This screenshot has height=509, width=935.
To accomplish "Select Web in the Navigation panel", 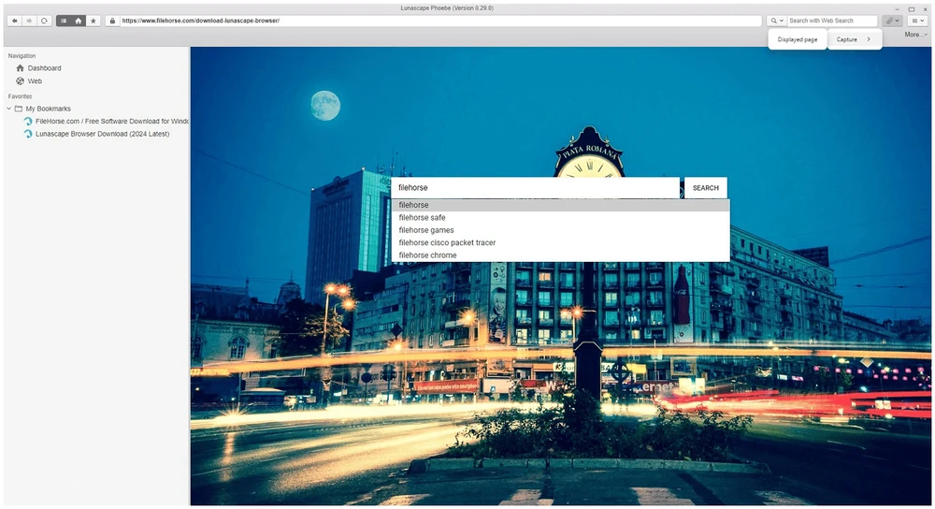I will 35,81.
